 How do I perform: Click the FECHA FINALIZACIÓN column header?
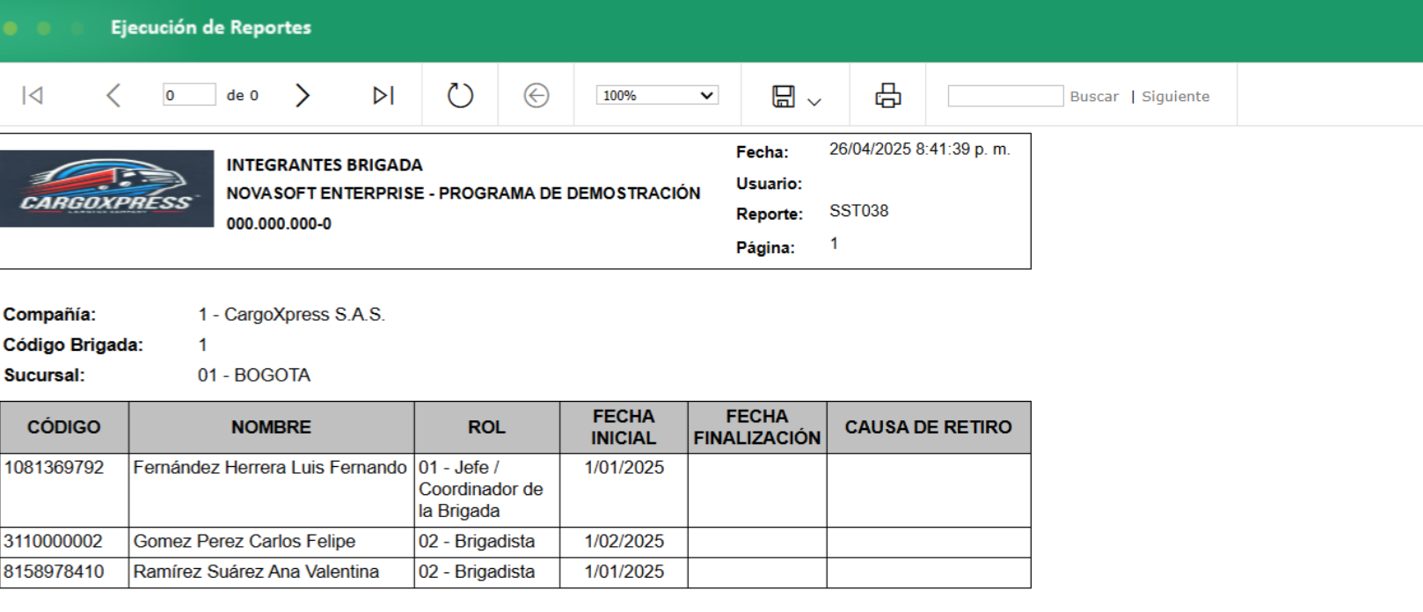[757, 427]
